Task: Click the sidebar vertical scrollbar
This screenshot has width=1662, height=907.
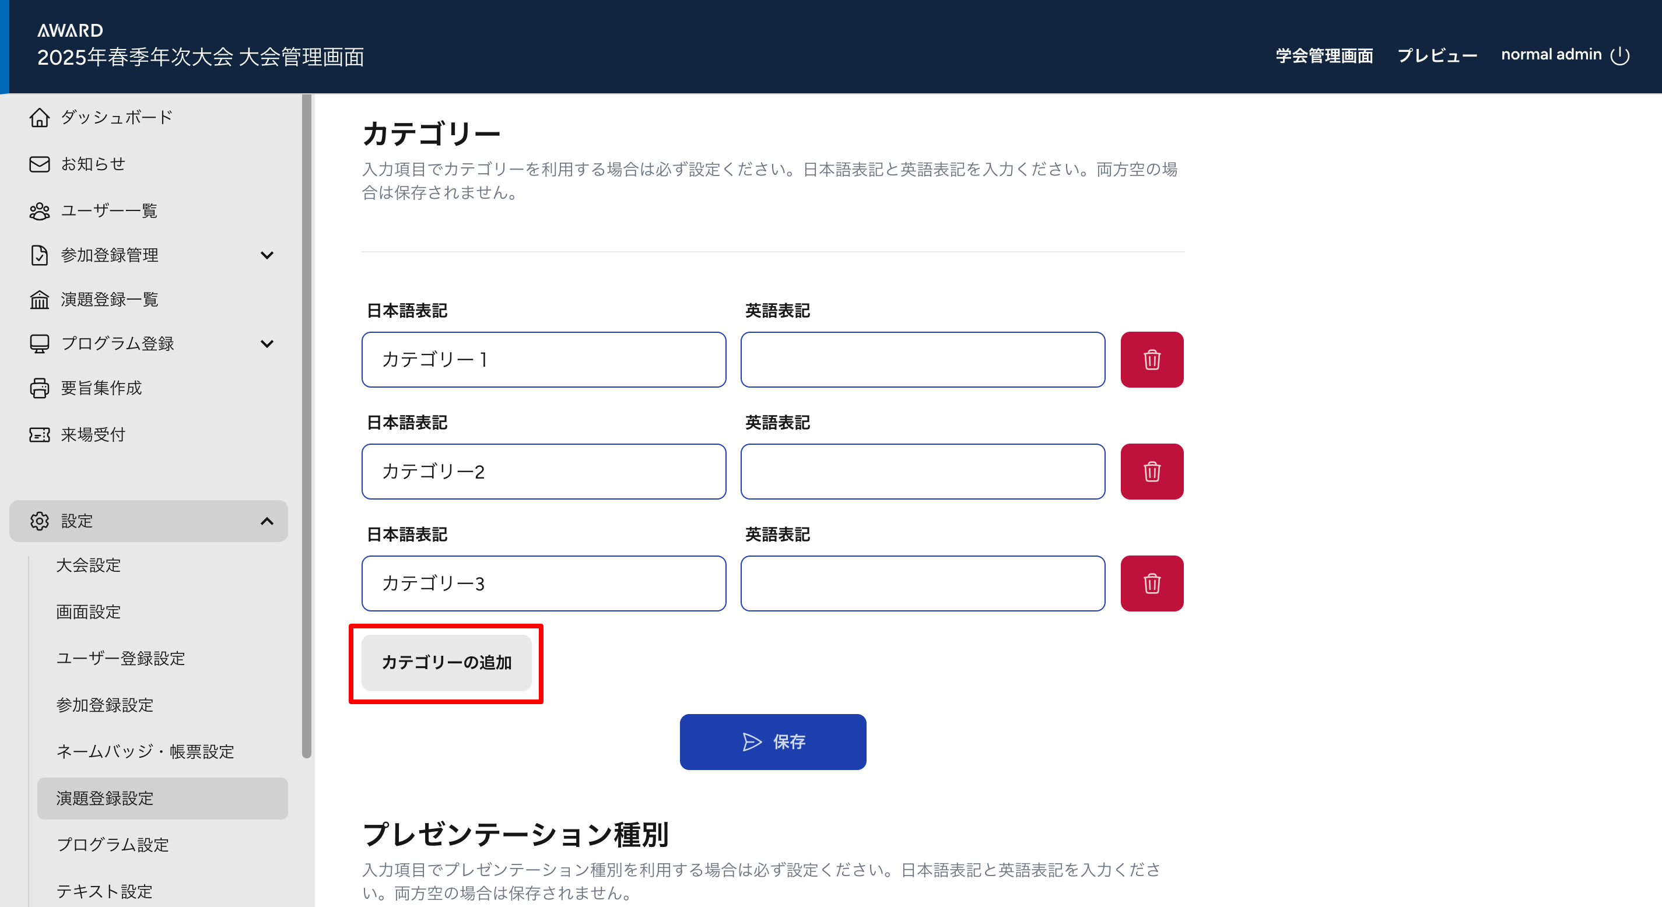Action: [x=307, y=426]
